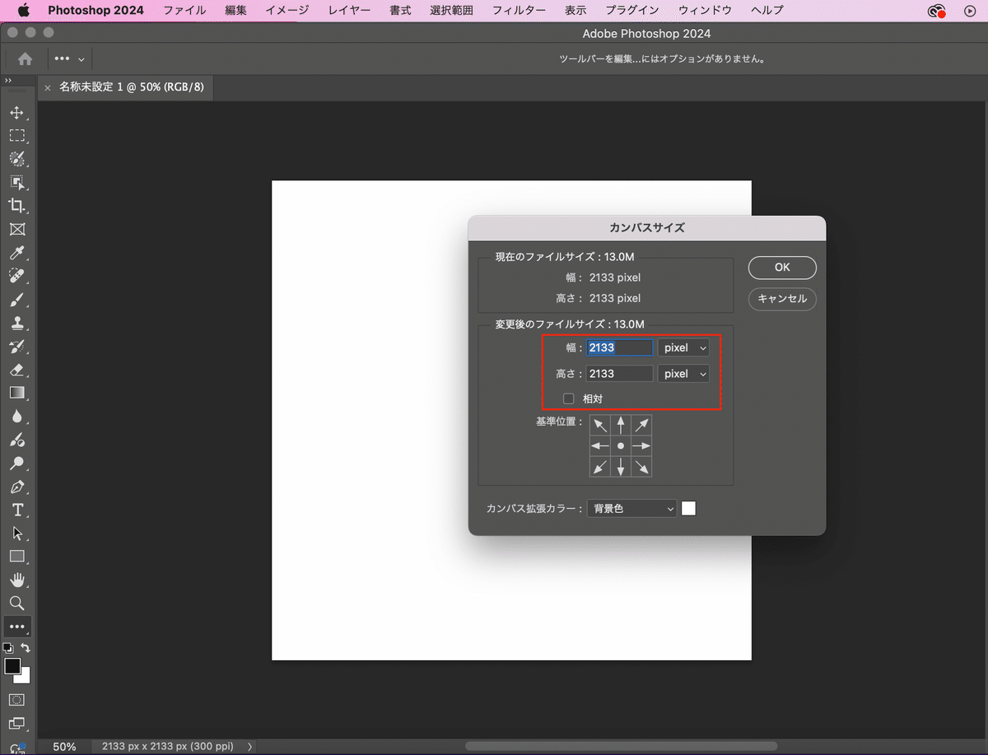Set anchor to bottom-right arrow

(x=641, y=466)
